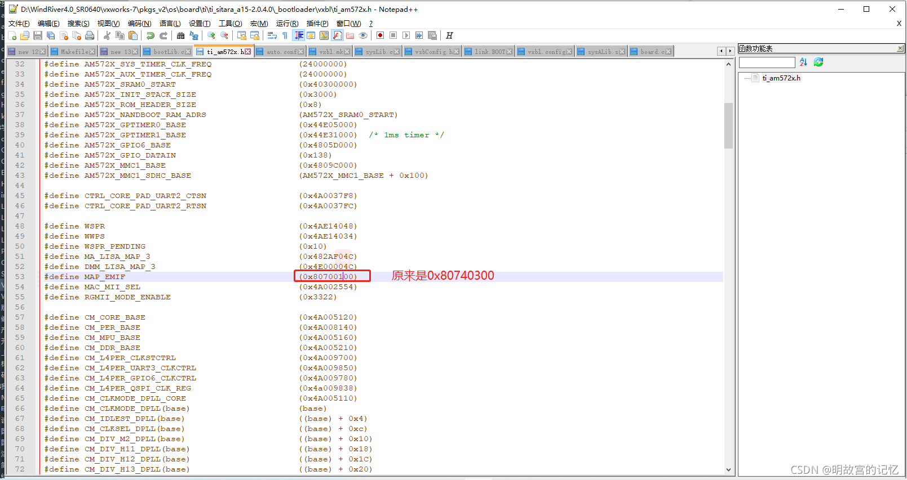Click the Undo arrow icon
This screenshot has height=480, width=907.
click(x=151, y=35)
